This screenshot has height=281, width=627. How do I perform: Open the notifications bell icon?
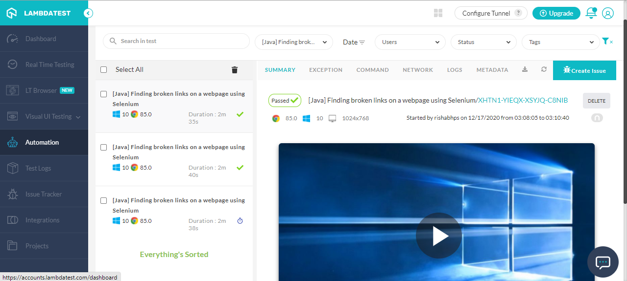click(x=591, y=13)
